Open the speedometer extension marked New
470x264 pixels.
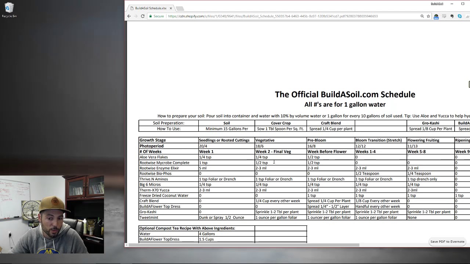436,16
